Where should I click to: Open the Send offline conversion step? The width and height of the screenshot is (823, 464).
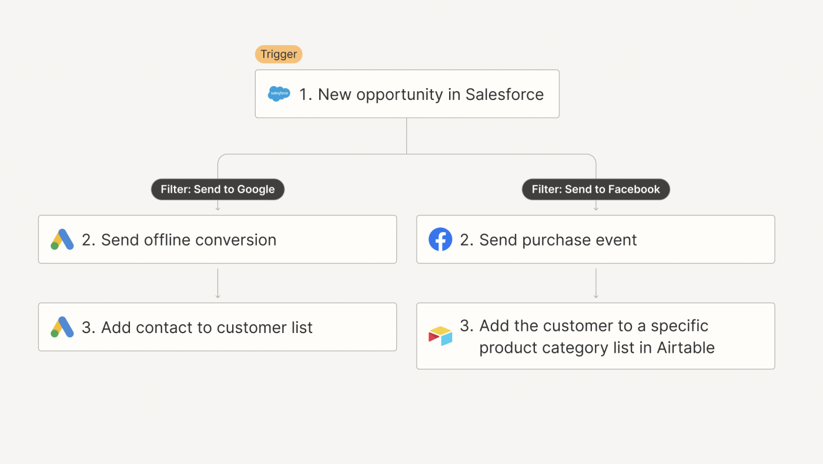click(218, 240)
